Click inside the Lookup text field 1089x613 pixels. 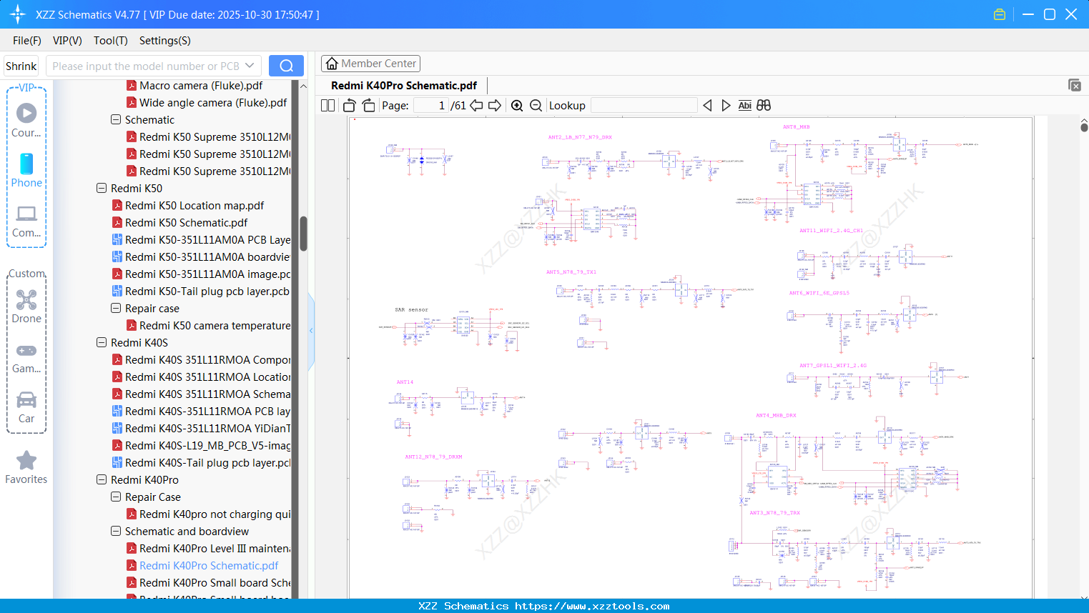tap(644, 106)
